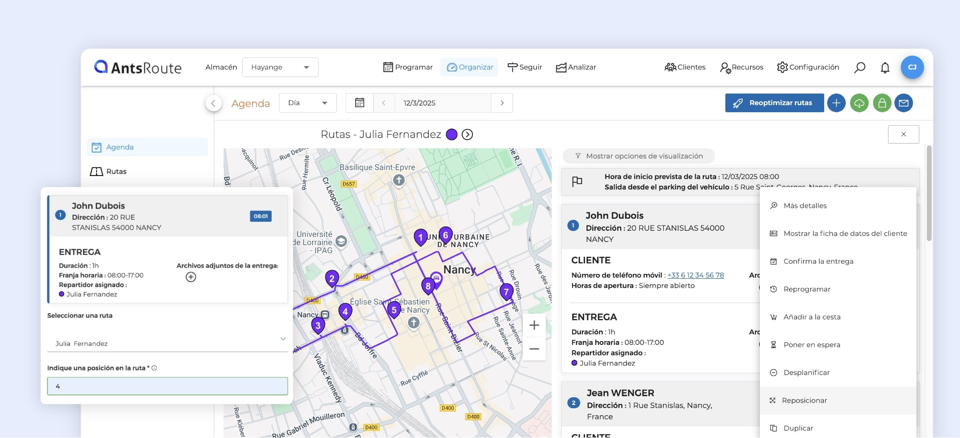Choose Desplanificar in the context menu
Screen dimensions: 960x438
click(806, 373)
